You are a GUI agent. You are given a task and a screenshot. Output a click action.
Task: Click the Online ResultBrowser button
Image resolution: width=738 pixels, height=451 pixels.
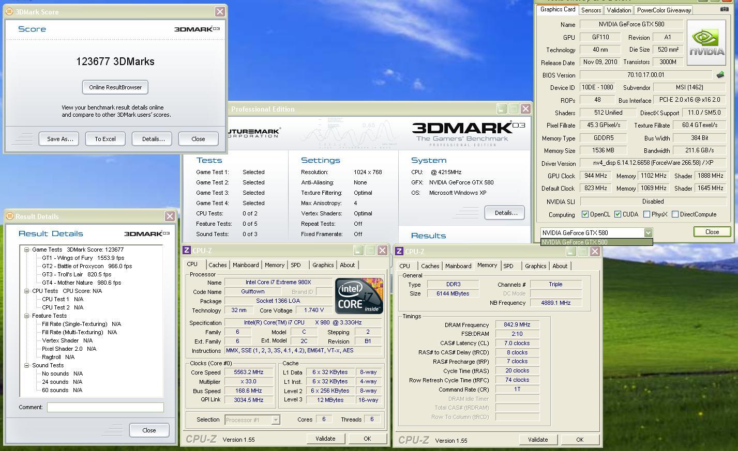[115, 87]
